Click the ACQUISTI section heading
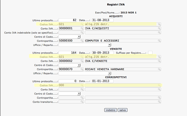 116,16
